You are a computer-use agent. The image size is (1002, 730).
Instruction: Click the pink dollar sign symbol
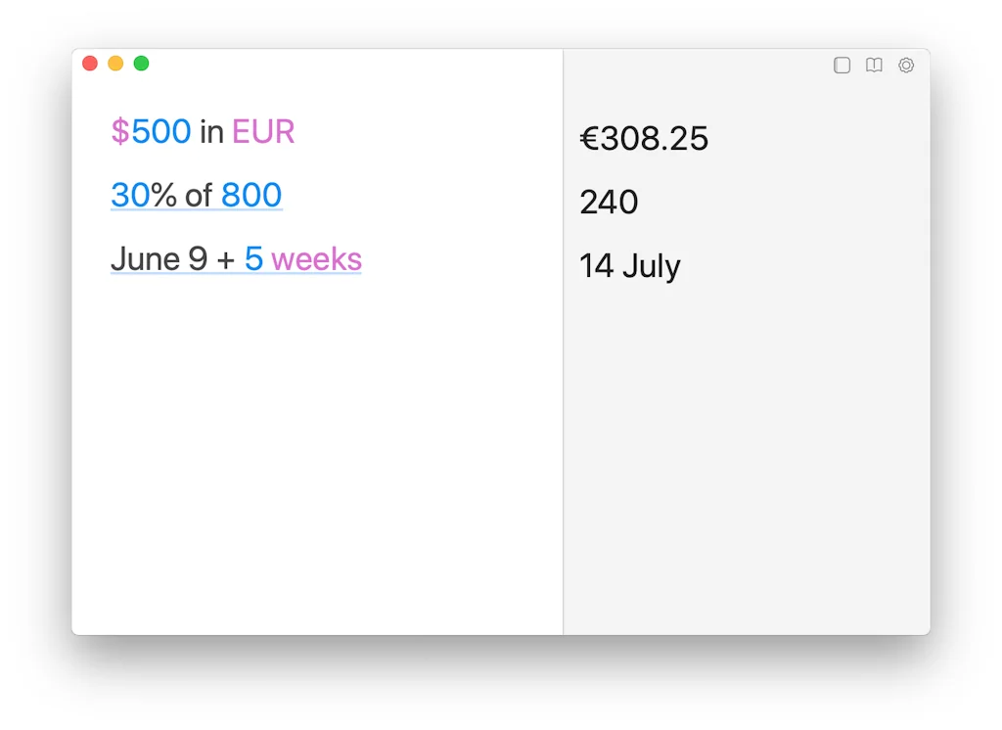click(119, 132)
